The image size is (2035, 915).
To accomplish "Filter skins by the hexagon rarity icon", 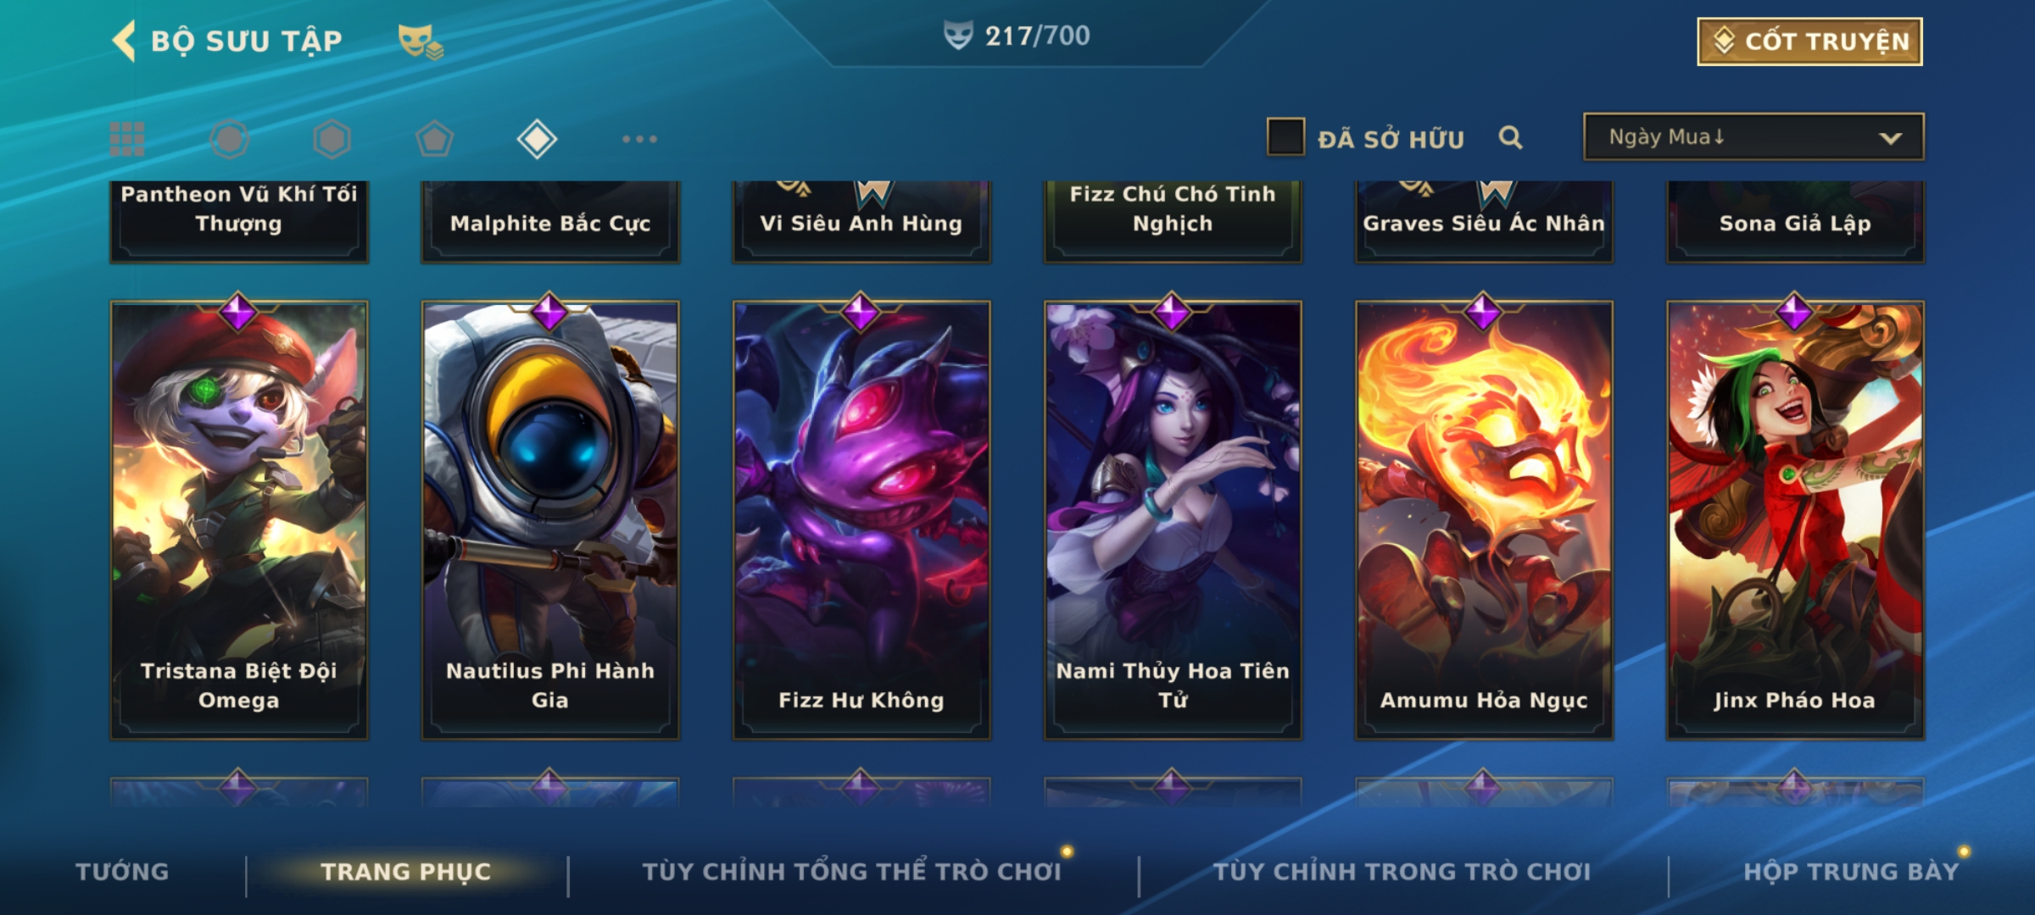I will [332, 139].
